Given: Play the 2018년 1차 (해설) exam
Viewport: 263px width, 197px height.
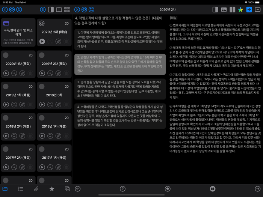Looking at the screenshot, I should pos(42,136).
